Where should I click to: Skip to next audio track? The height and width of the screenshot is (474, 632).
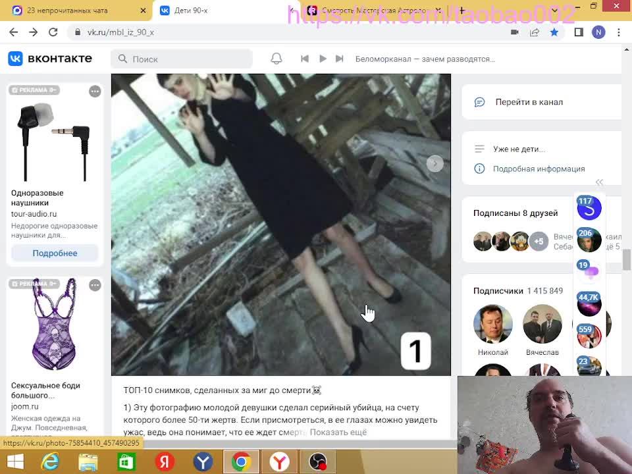(x=340, y=59)
